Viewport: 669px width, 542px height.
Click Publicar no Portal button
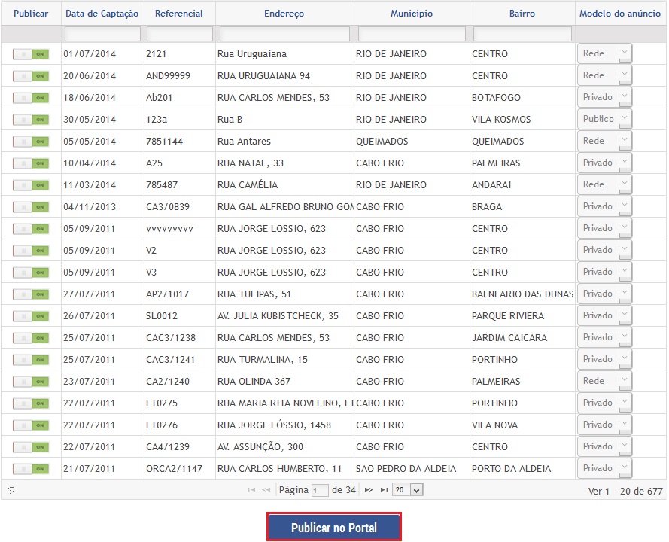point(334,528)
